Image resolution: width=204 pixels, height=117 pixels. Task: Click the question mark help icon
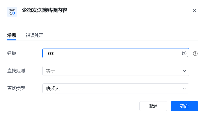[195, 53]
